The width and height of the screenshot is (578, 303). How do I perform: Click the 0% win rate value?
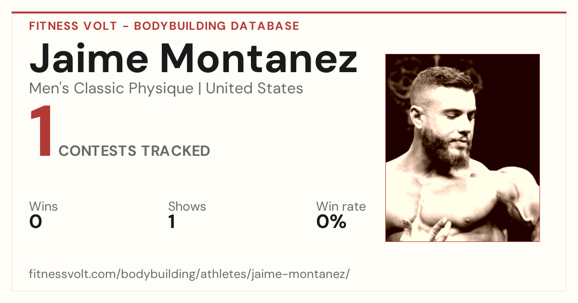tap(331, 222)
